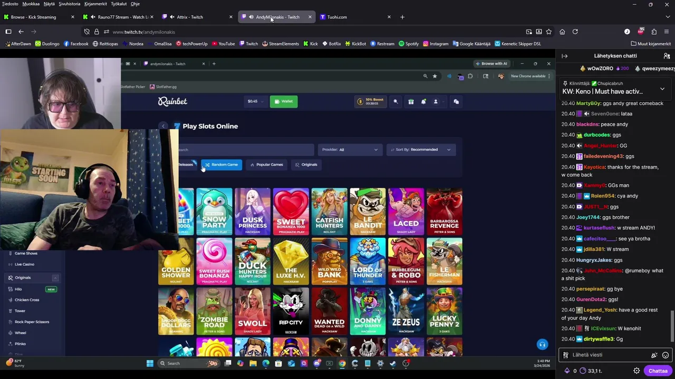Open the Sivuhistoria menu

[70, 4]
